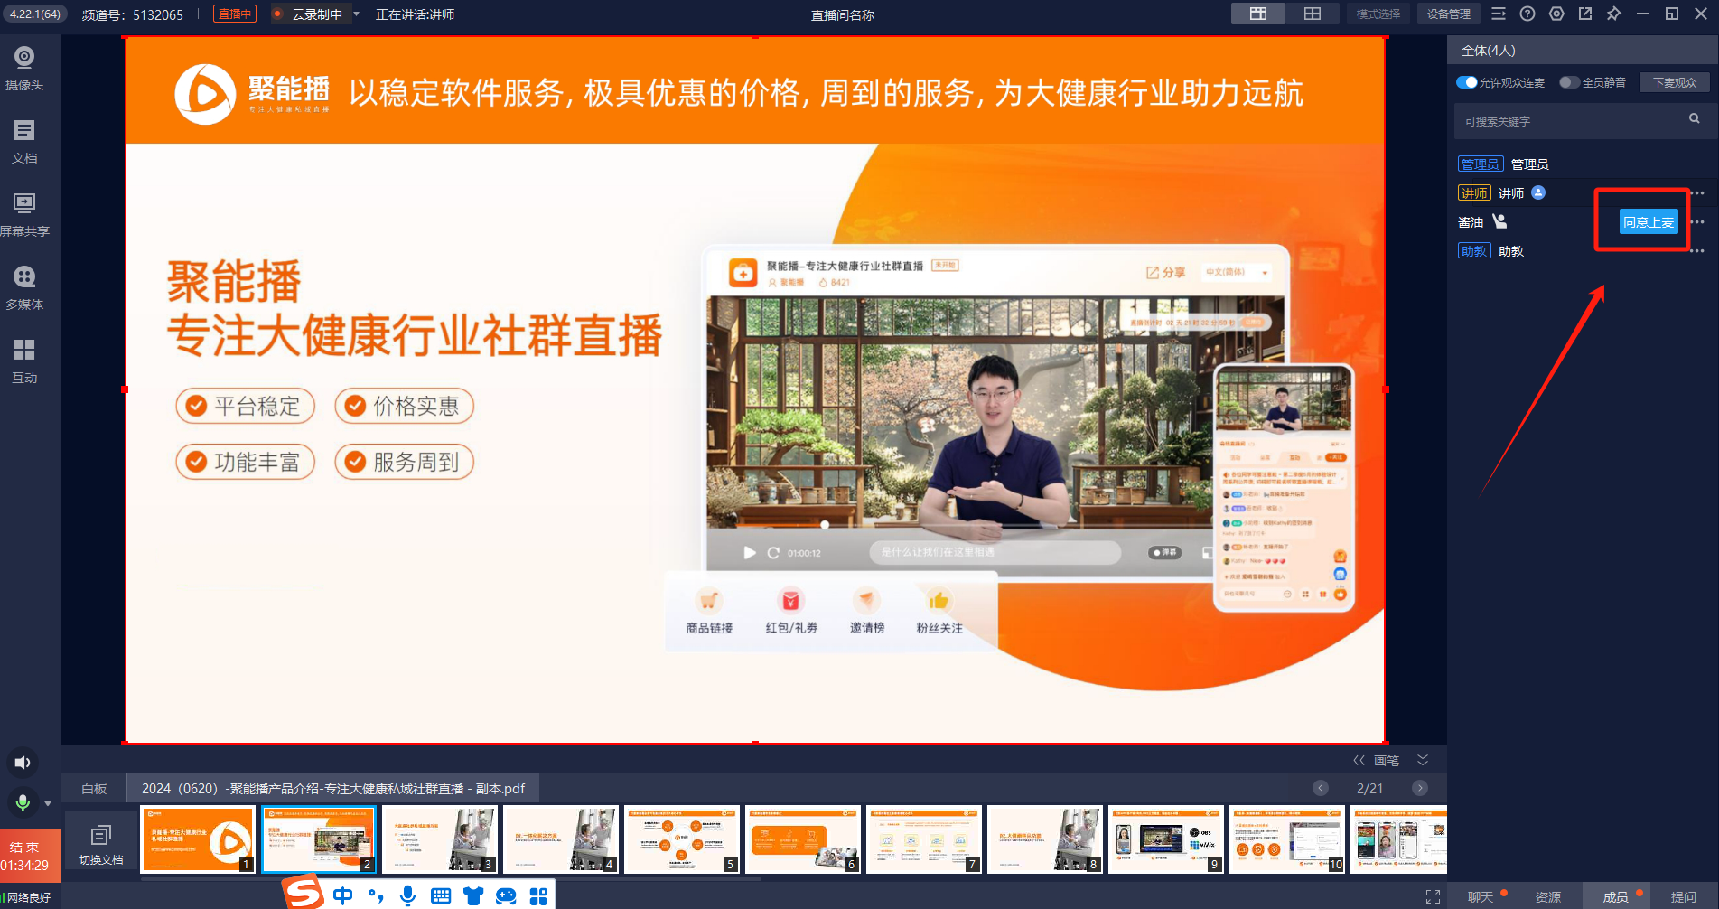Open the 文档 documents panel
The height and width of the screenshot is (909, 1719).
click(24, 142)
